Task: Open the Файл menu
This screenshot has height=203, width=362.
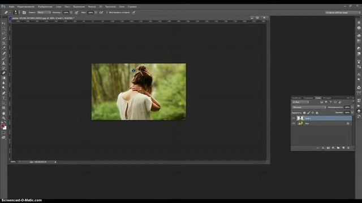Action: (x=11, y=7)
